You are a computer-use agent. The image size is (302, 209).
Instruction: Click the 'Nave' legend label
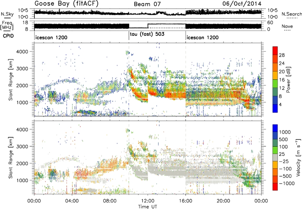(x=287, y=26)
